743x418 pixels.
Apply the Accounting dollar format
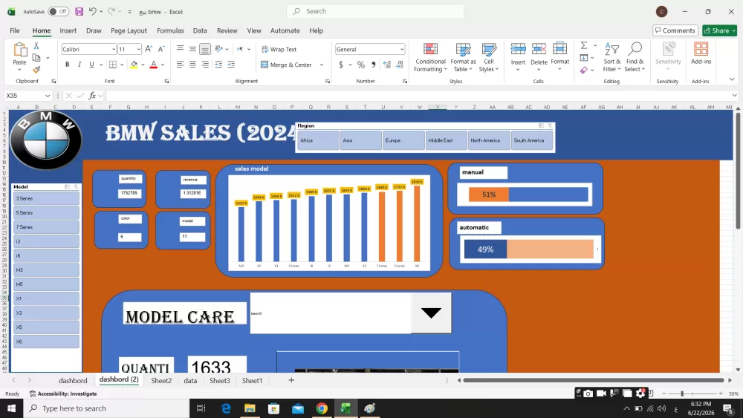coord(341,65)
